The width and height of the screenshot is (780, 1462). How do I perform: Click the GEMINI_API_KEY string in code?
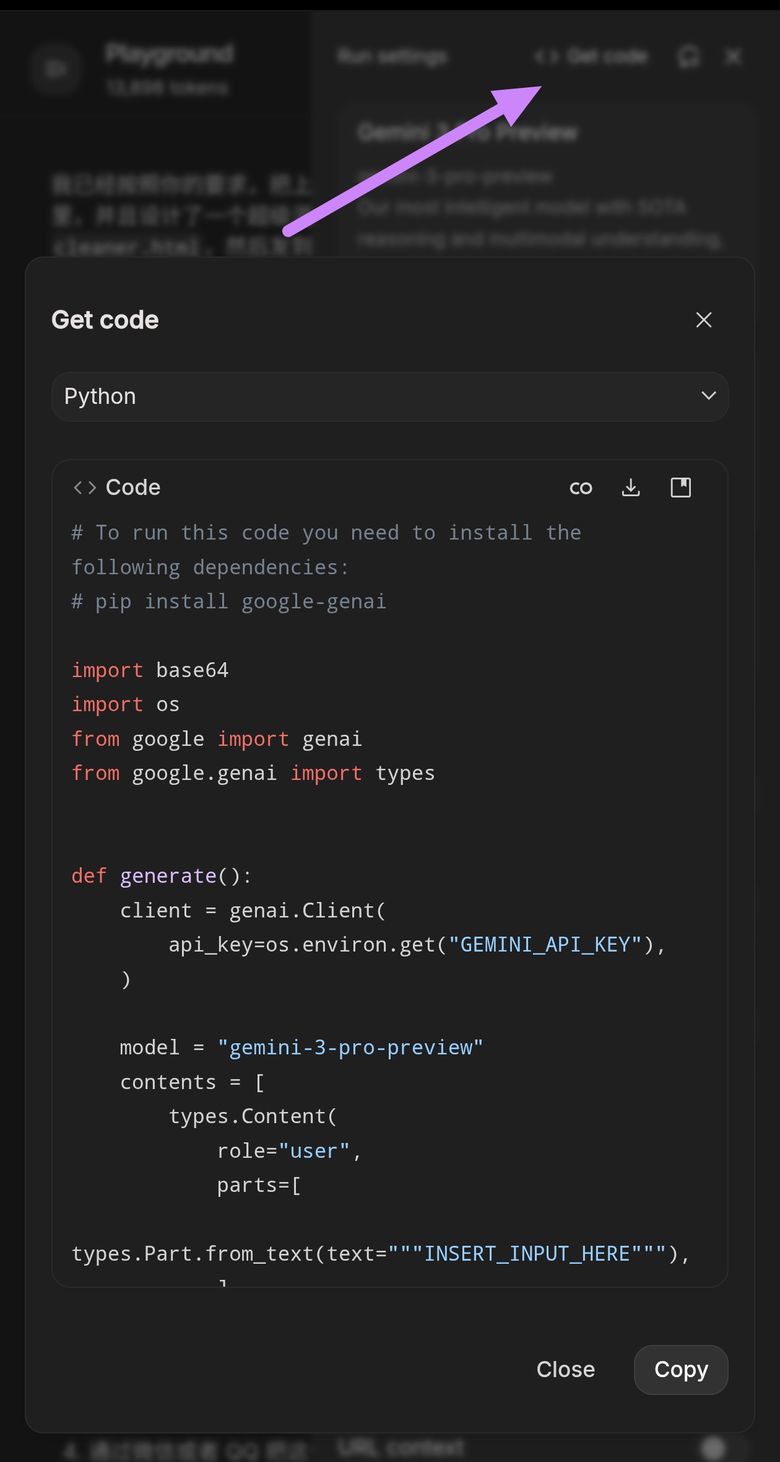click(545, 945)
